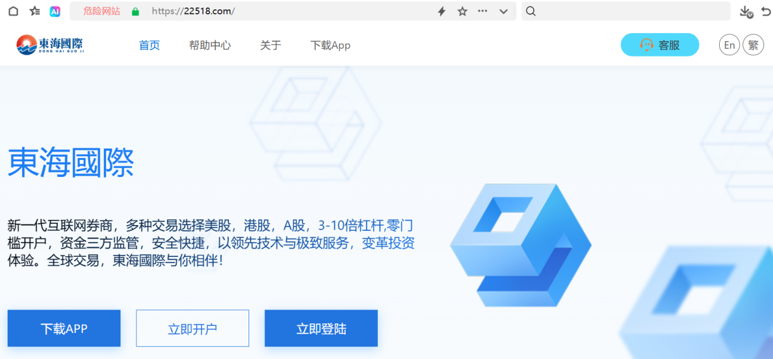Click the 立即登陆 button

322,329
